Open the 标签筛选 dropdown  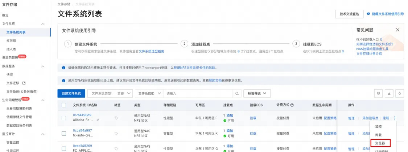257,94
